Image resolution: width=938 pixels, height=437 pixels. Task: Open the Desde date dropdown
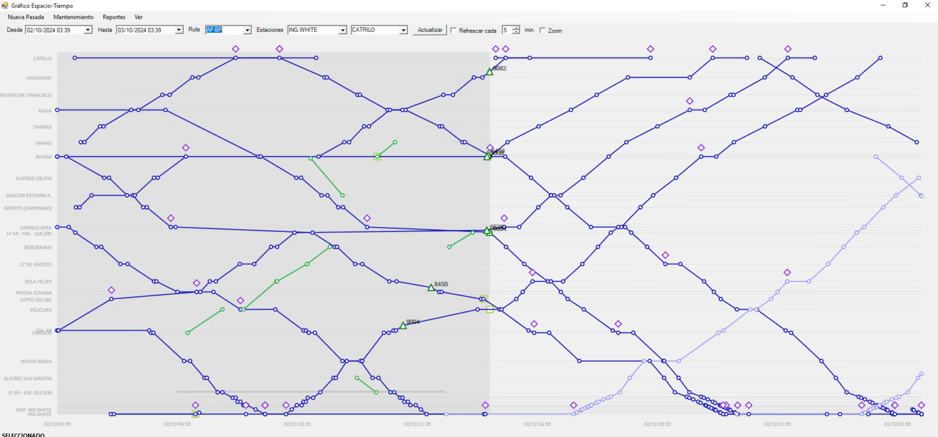click(x=88, y=30)
